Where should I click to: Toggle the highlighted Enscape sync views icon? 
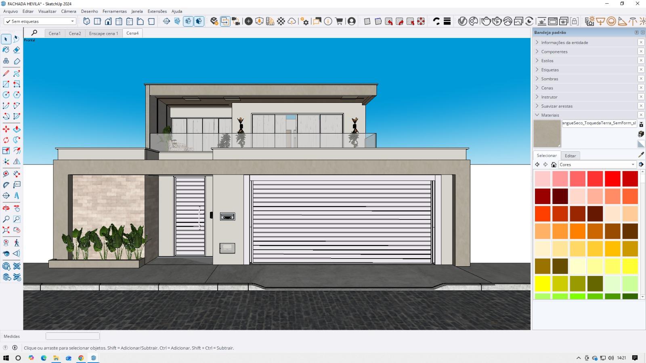(225, 21)
